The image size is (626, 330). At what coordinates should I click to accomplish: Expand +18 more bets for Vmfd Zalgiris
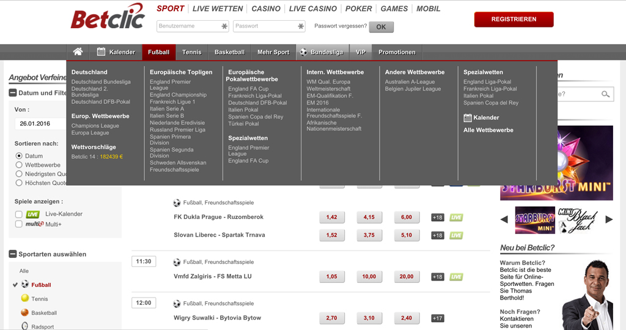pos(438,277)
